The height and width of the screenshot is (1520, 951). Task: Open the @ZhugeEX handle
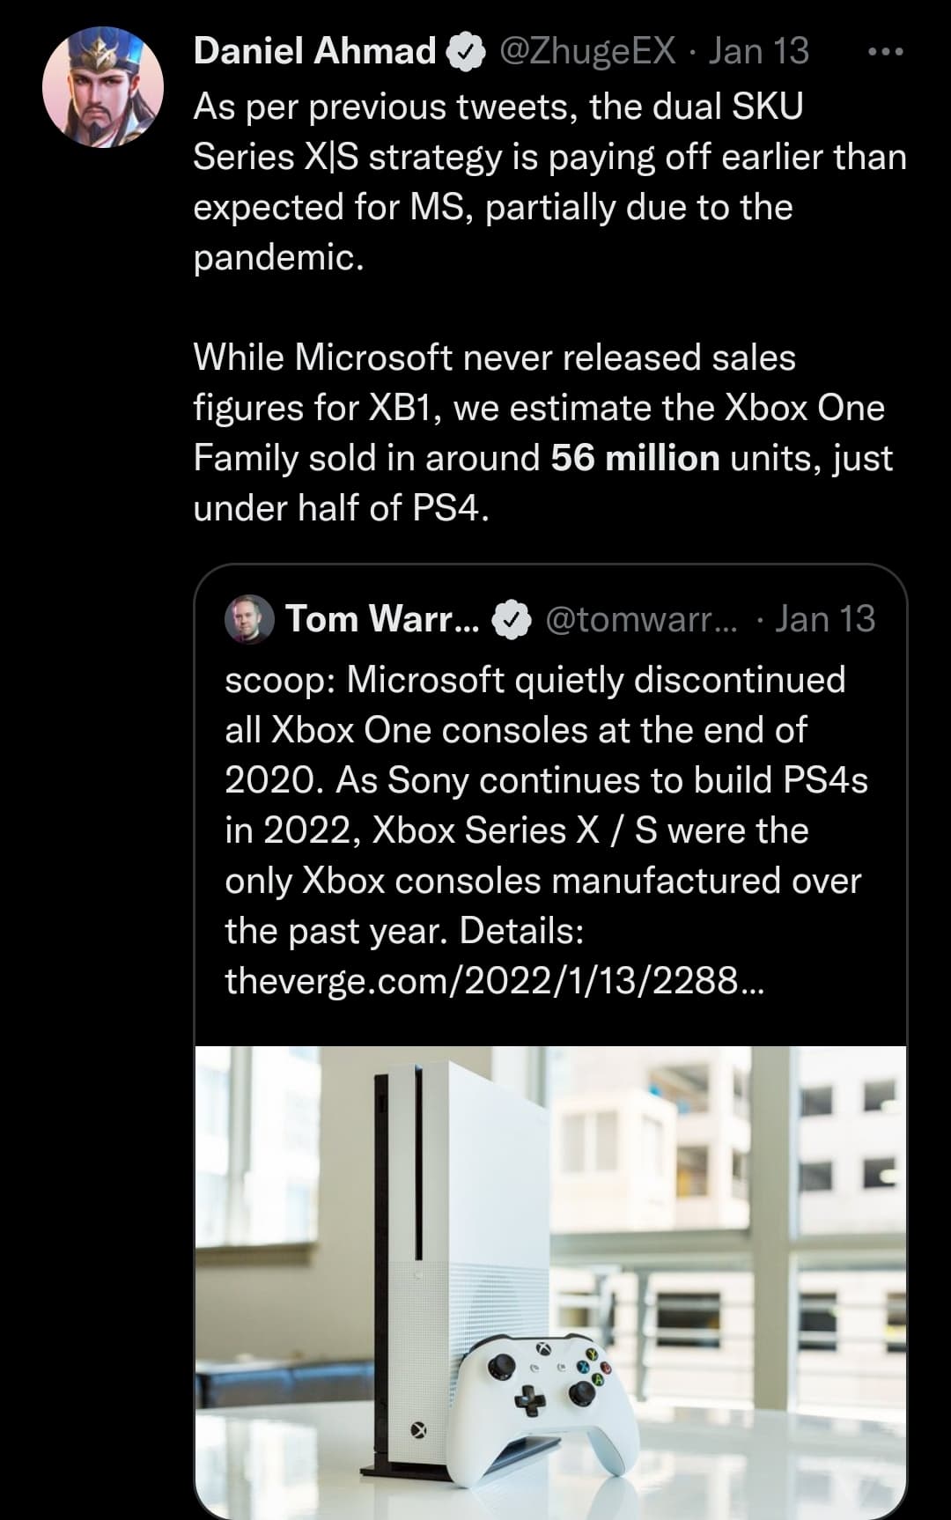[587, 51]
